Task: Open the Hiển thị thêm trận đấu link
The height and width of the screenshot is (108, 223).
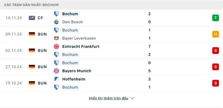Action: point(108,98)
